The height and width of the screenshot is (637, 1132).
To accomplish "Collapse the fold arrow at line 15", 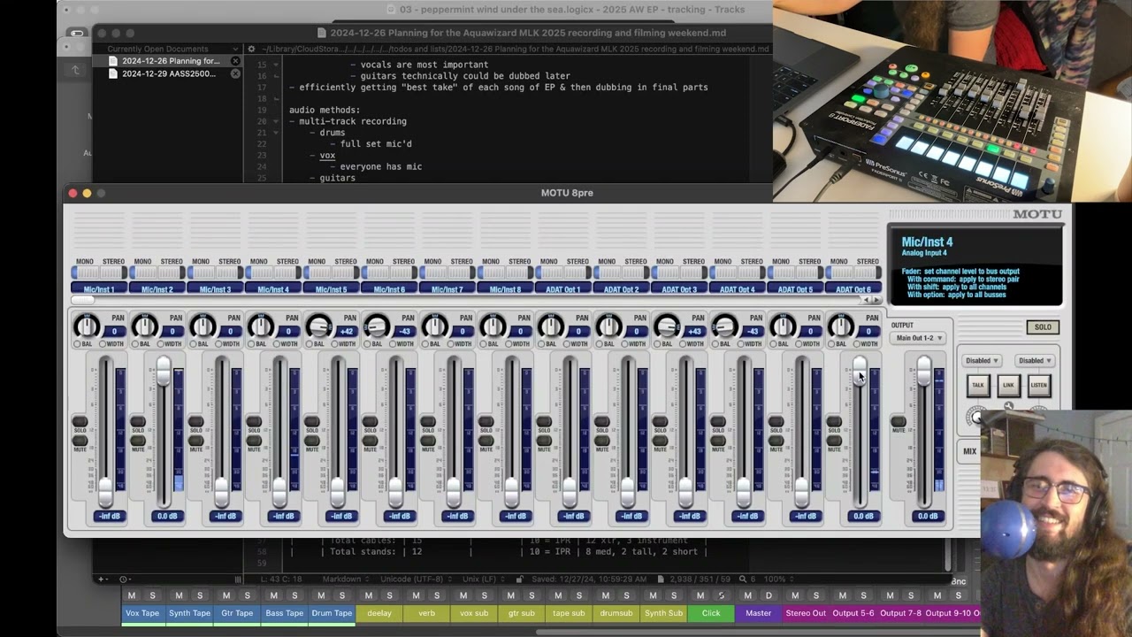I will [x=276, y=65].
